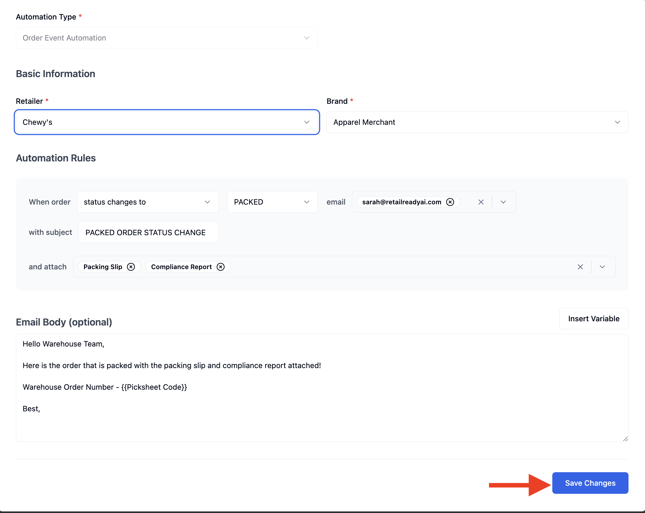Screen dimensions: 645x513
Task: Click the 'Email Body (optional)' heading
Action: click(64, 322)
